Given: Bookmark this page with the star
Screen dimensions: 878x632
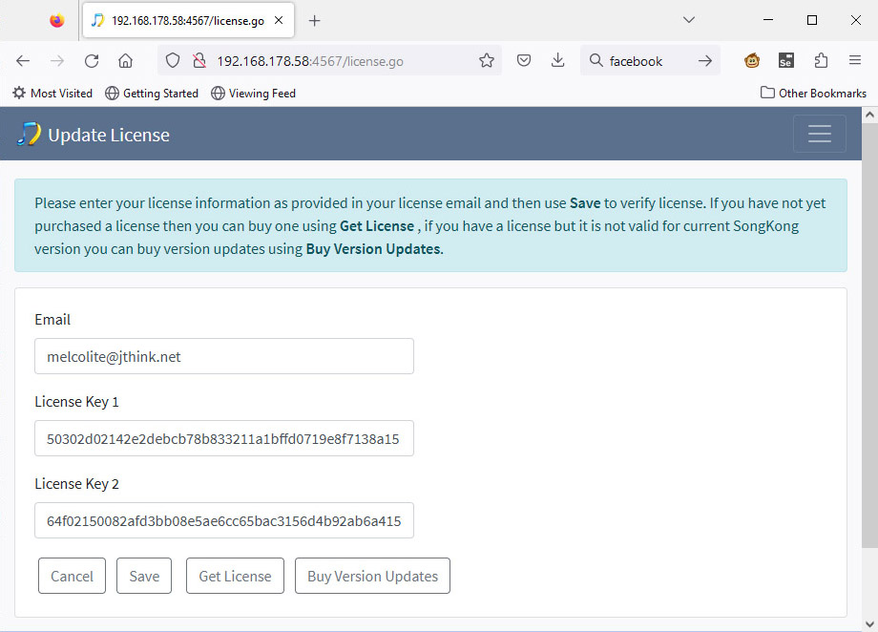Looking at the screenshot, I should 487,60.
